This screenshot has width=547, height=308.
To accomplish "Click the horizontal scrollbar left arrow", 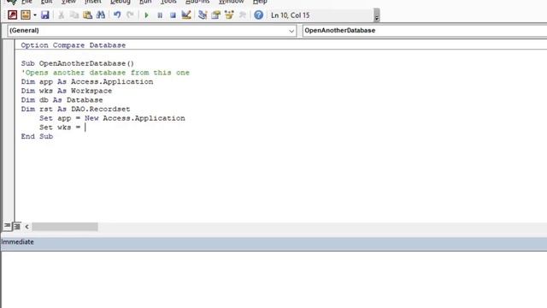I will pyautogui.click(x=26, y=227).
